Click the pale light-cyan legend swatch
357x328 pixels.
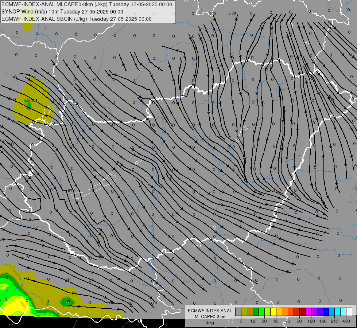click(344, 312)
